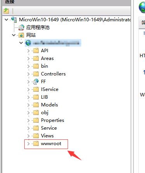
Task: Expand the Views folder
Action: [x=29, y=136]
